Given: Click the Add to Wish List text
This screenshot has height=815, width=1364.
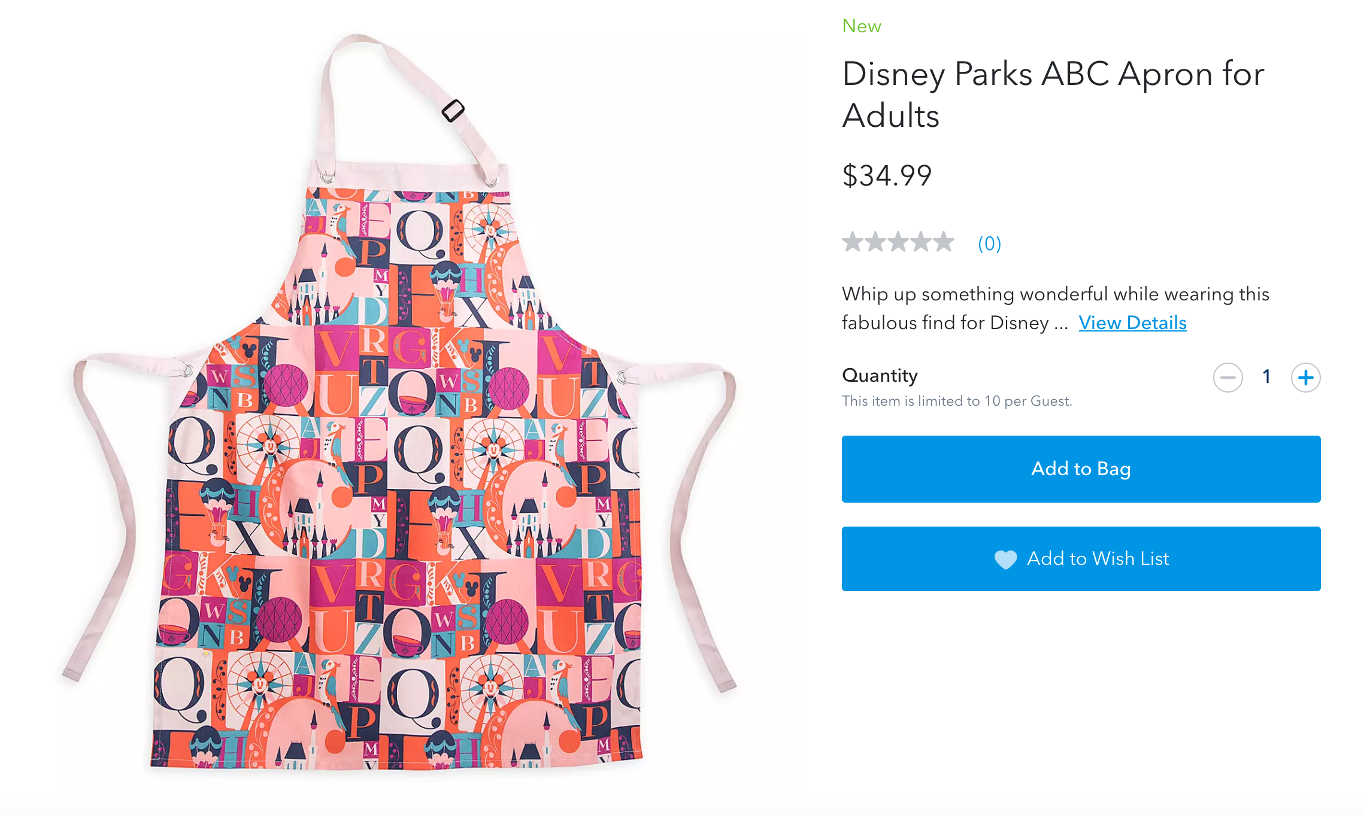Looking at the screenshot, I should pyautogui.click(x=1098, y=559).
